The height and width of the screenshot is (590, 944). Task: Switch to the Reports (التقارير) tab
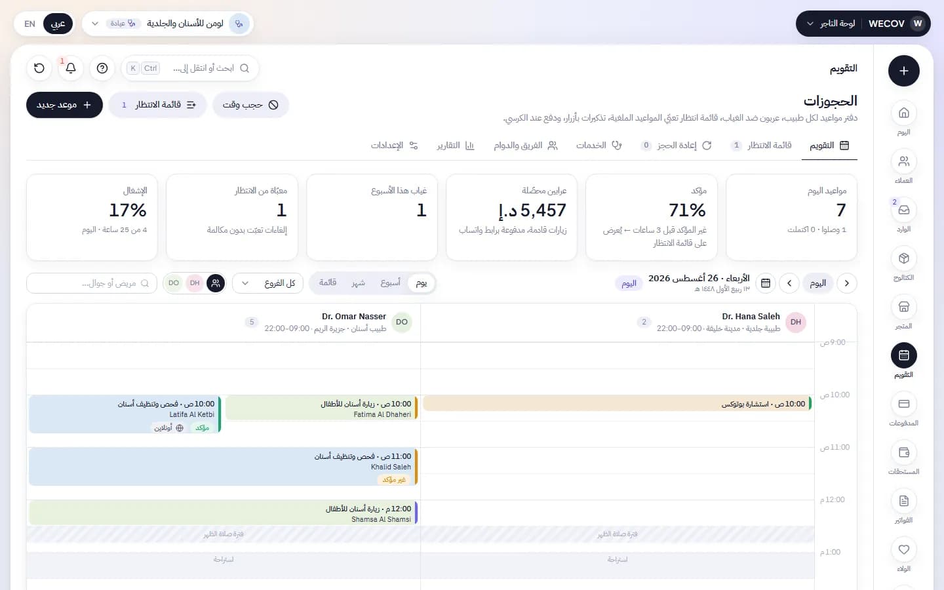click(456, 146)
